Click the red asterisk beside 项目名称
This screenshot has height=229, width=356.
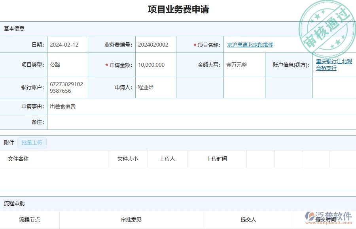coord(195,44)
